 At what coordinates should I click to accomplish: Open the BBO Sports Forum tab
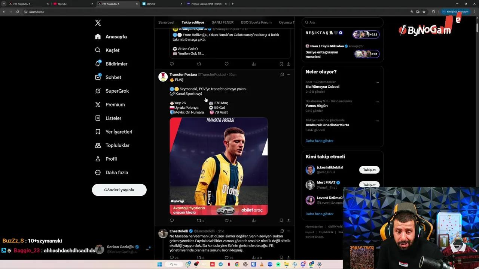point(256,22)
